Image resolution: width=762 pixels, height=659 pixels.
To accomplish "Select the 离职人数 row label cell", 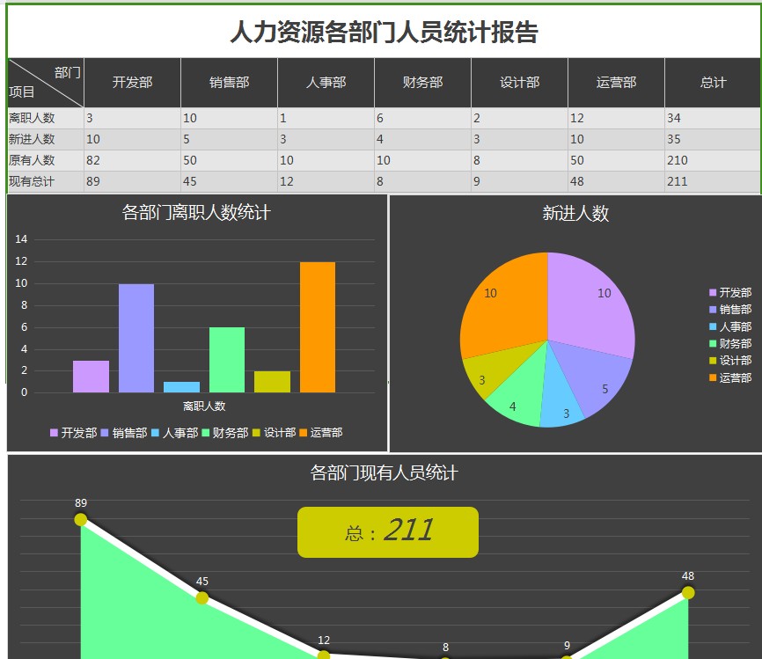I will [46, 118].
